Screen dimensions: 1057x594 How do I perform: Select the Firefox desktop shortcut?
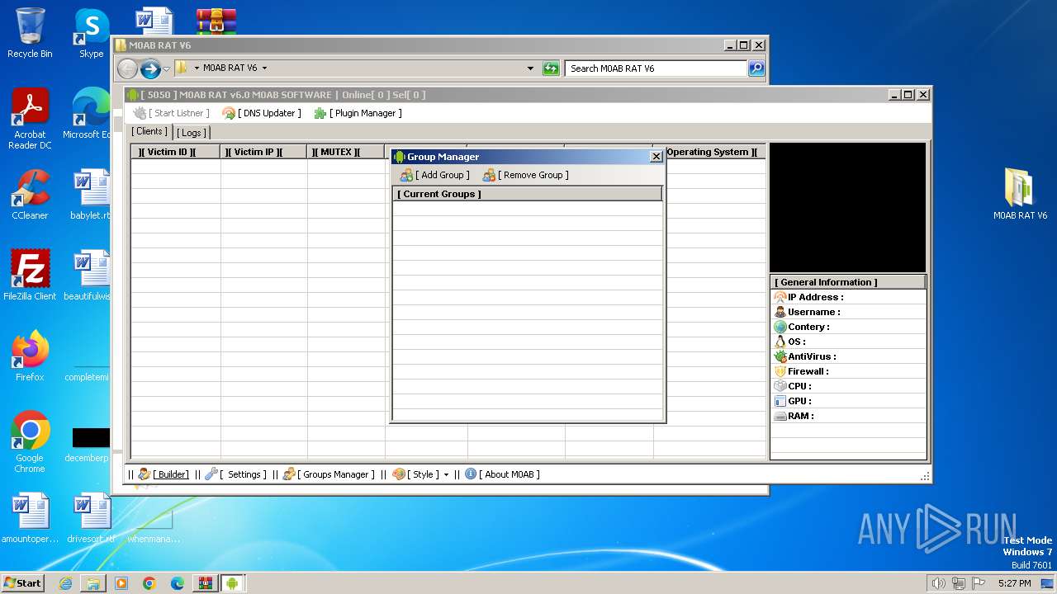[x=30, y=356]
